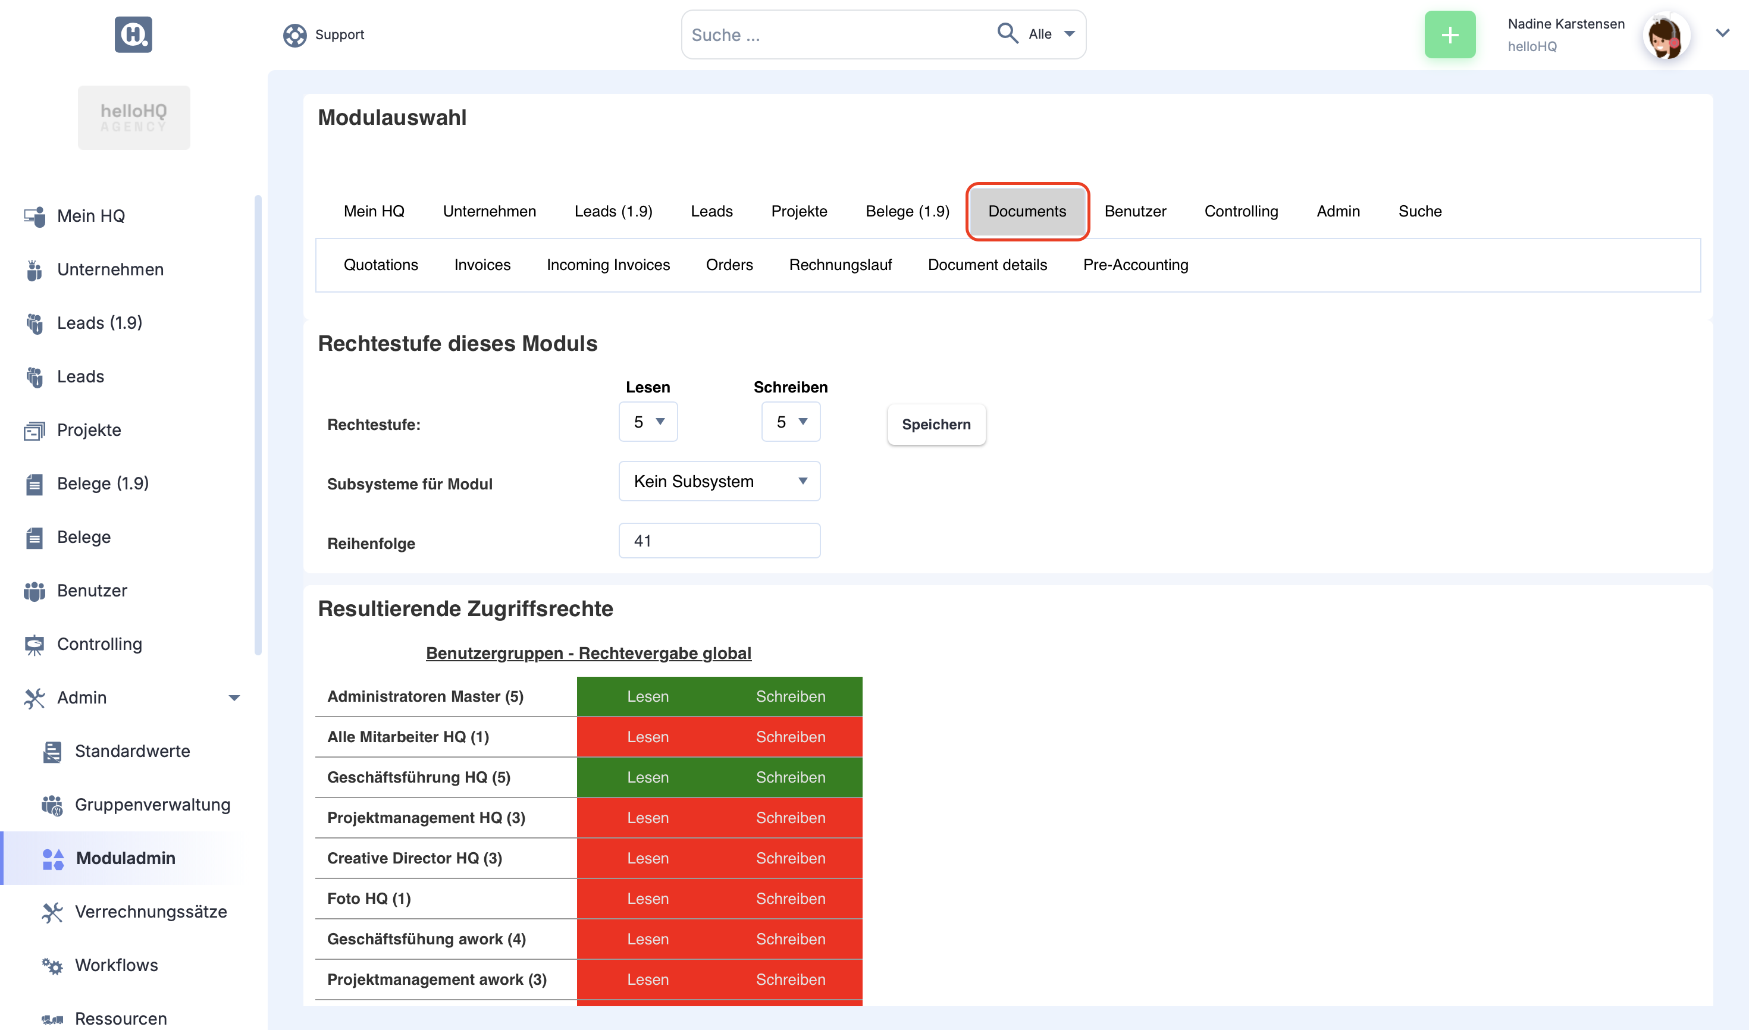Open the Lesen Rechtestufe dropdown

point(648,421)
